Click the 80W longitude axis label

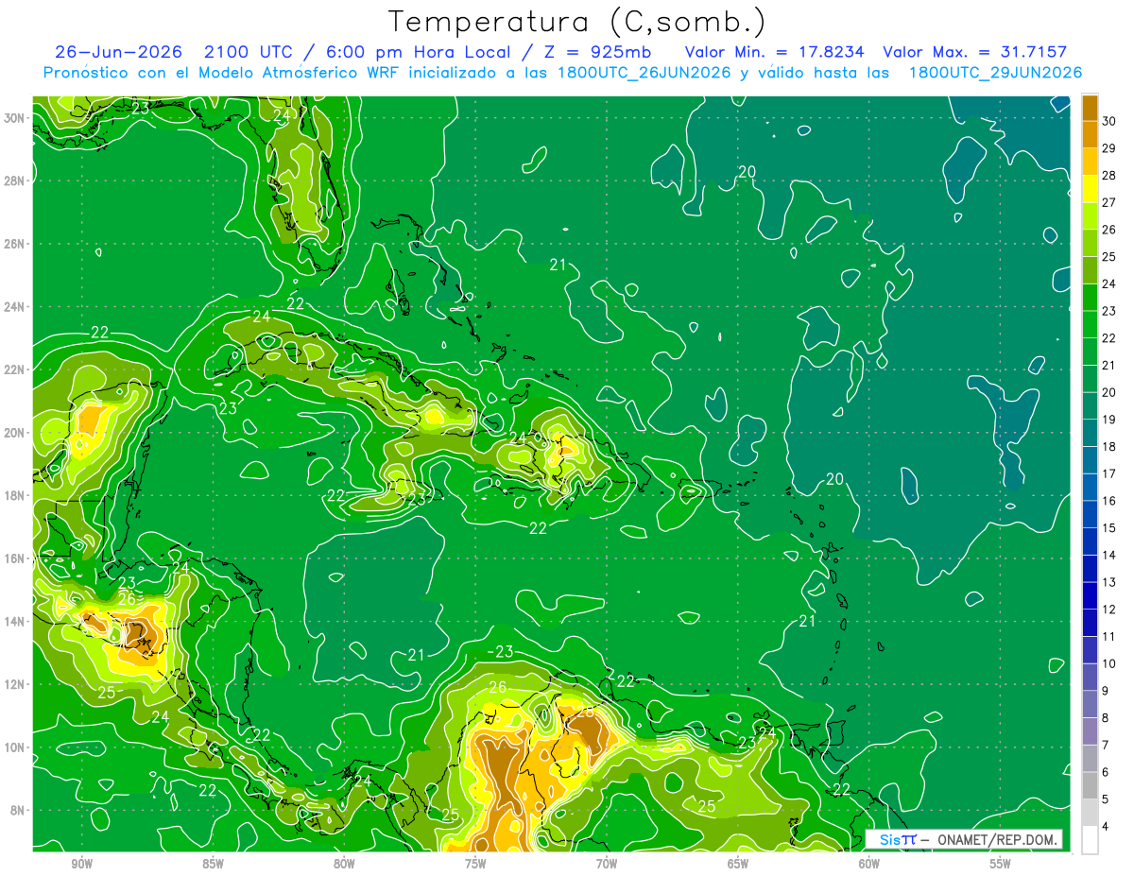344,864
